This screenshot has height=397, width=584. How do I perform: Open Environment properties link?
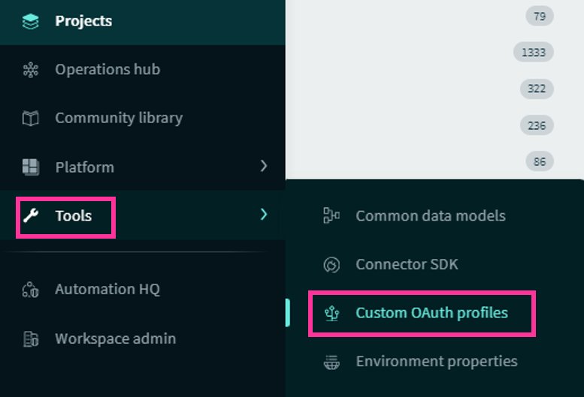pos(437,361)
